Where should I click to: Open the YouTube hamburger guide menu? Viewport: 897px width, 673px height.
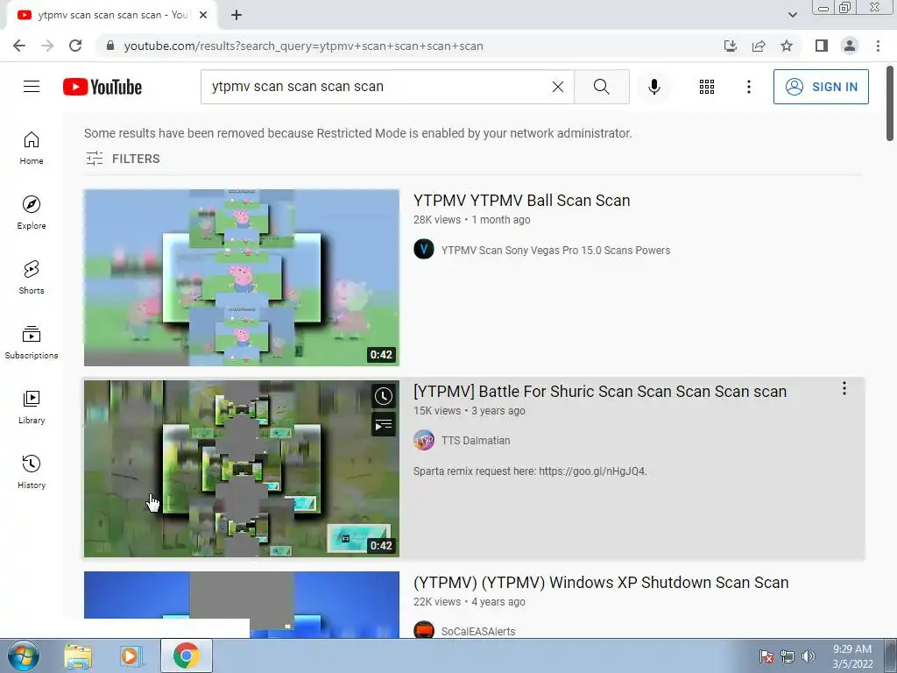pyautogui.click(x=32, y=87)
